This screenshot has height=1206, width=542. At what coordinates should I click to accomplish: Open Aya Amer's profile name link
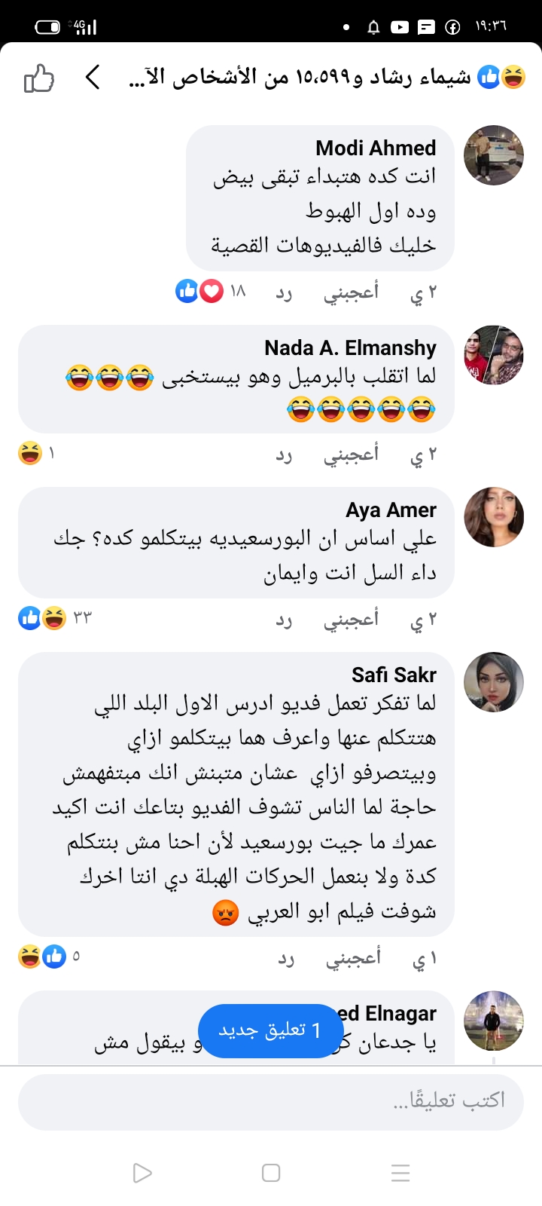click(x=391, y=510)
